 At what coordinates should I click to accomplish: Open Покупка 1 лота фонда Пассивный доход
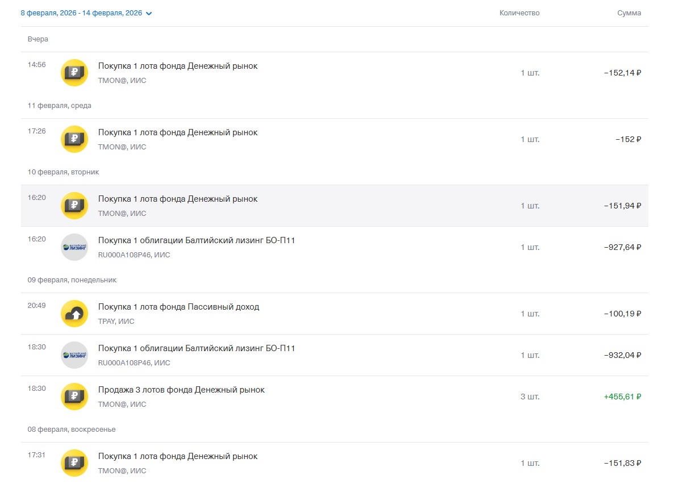click(x=178, y=307)
